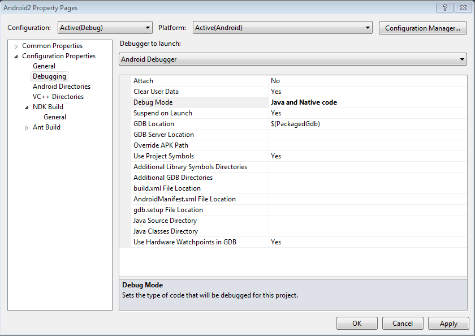Close the Android2 Property Pages dialog
This screenshot has height=336, width=475.
[x=463, y=7]
